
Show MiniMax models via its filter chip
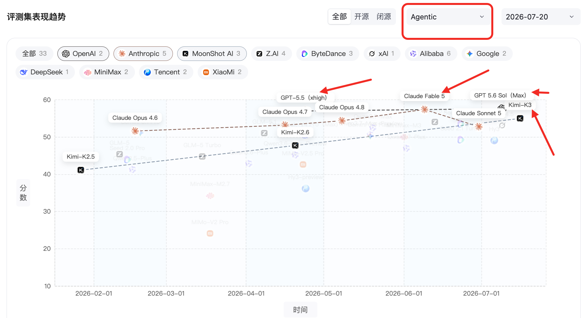(107, 72)
